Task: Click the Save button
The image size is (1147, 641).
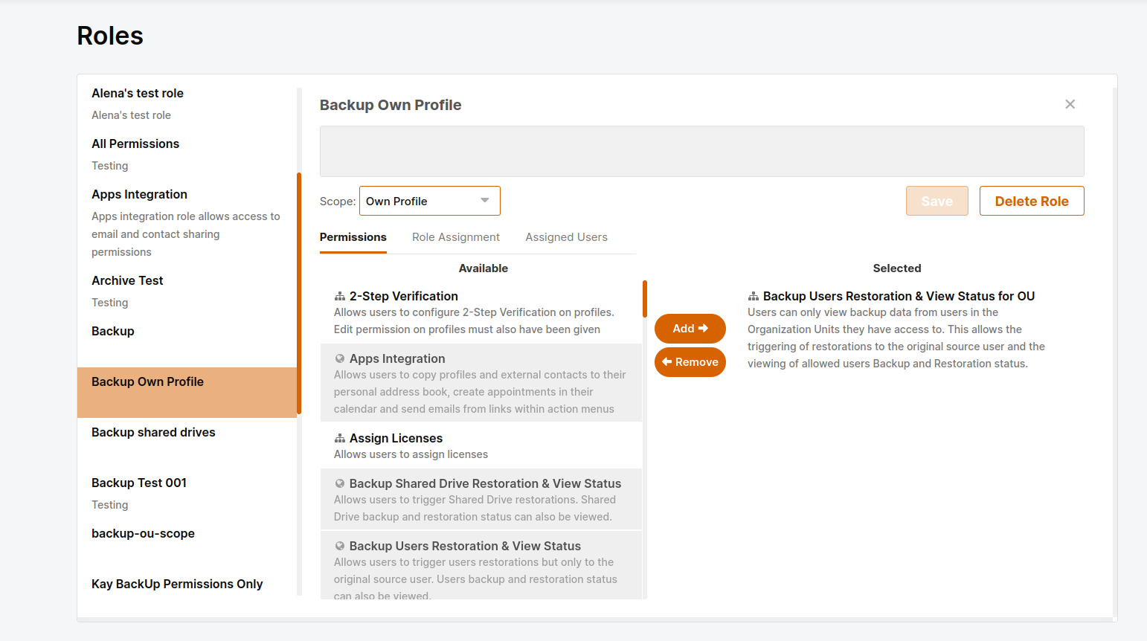Action: point(936,201)
